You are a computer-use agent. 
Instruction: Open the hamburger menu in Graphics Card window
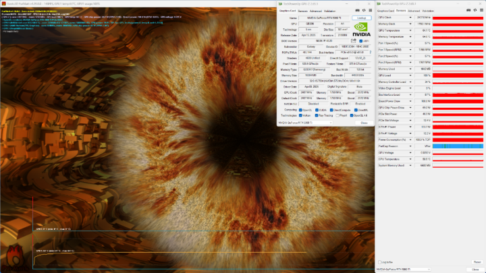pos(370,11)
